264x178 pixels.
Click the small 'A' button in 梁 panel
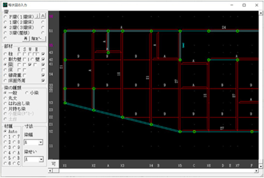coord(43,16)
